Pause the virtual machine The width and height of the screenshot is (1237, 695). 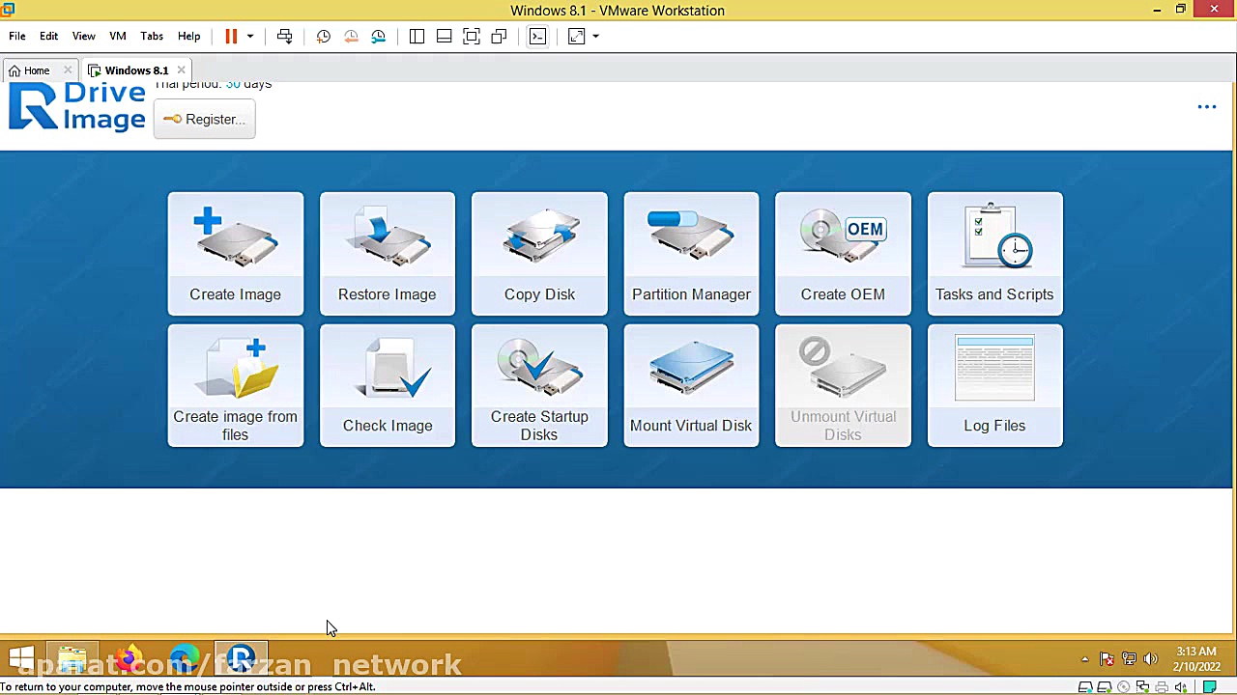(231, 37)
